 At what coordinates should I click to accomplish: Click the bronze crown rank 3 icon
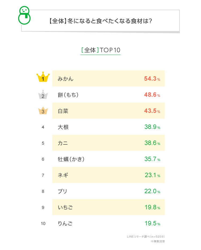pos(43,111)
